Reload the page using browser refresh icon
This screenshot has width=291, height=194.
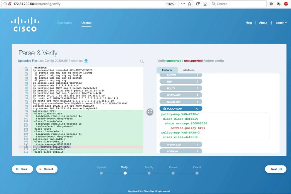coord(198,4)
